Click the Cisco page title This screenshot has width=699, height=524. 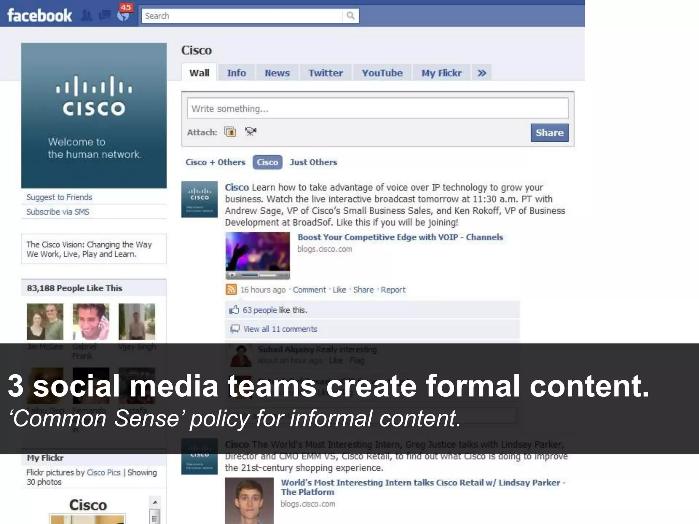[x=196, y=50]
